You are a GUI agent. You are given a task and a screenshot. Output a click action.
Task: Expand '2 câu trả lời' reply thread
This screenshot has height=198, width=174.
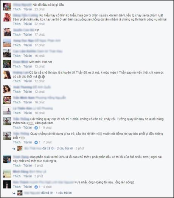point(65,148)
